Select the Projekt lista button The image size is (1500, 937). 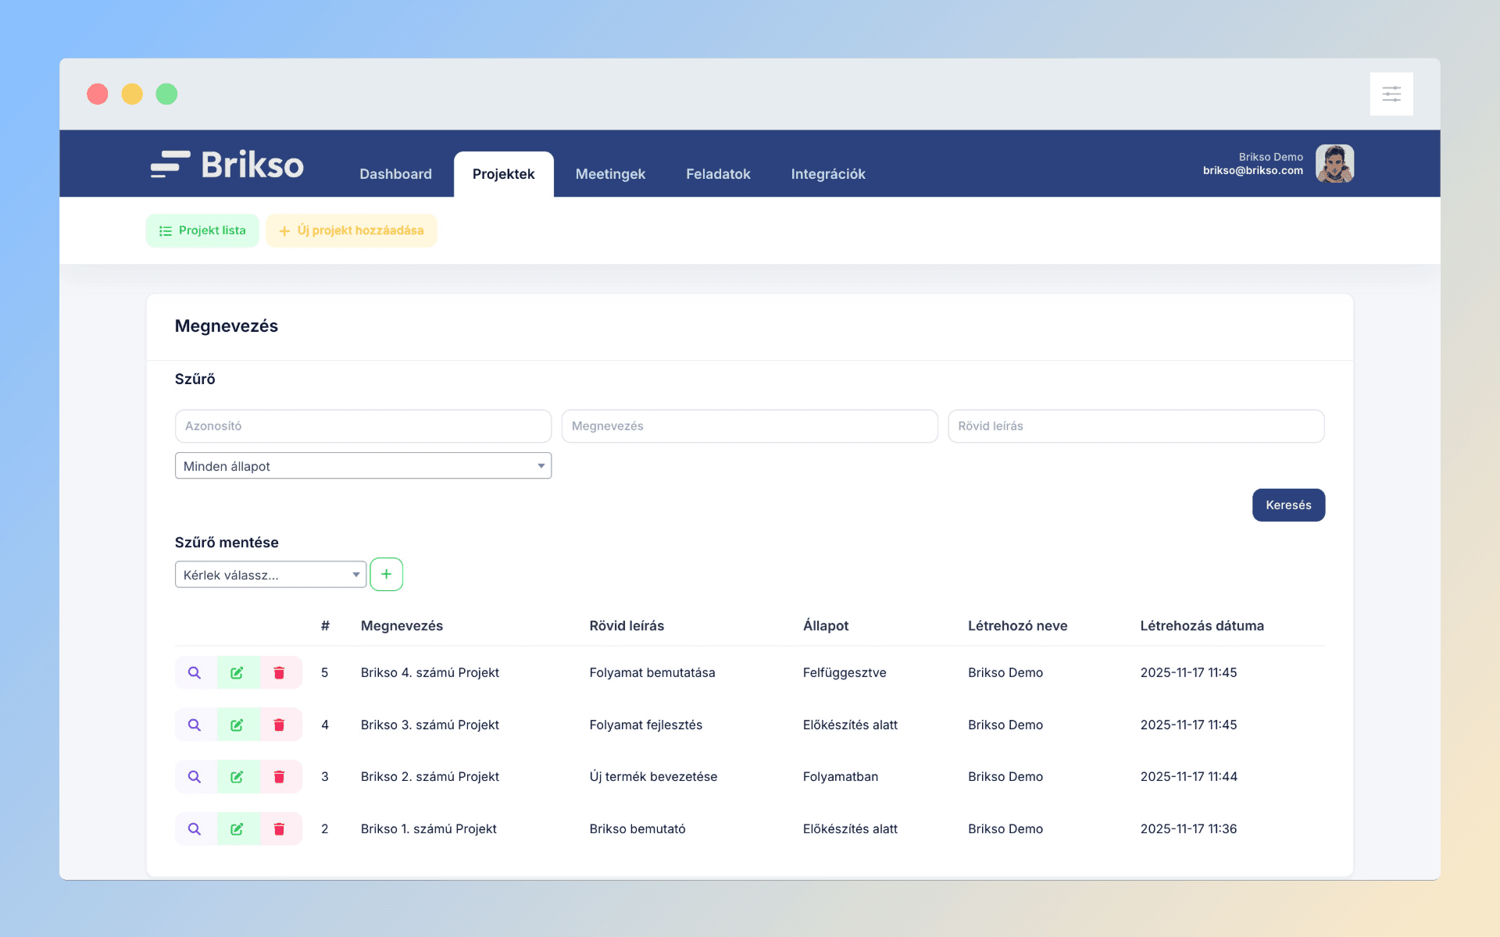click(202, 230)
